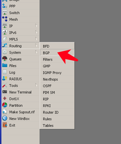Open GMP from Routing submenu
This screenshot has height=144, width=121.
coord(57,66)
